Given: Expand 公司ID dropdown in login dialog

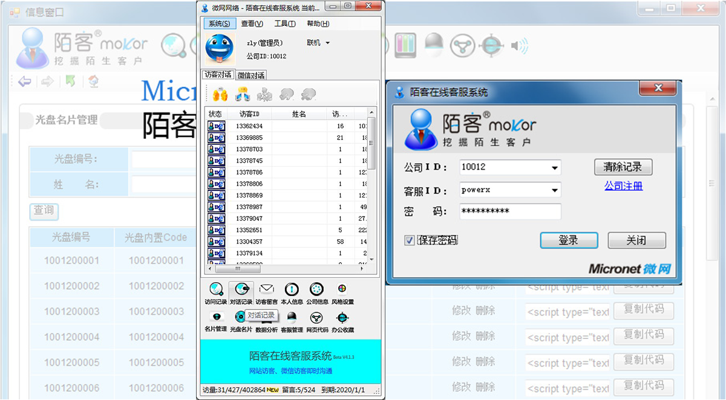Looking at the screenshot, I should [555, 167].
